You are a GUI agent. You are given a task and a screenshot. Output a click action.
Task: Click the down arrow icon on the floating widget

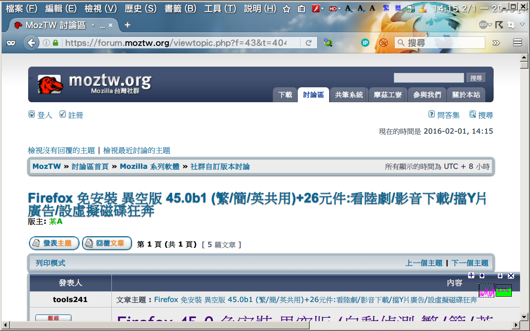coord(500,276)
